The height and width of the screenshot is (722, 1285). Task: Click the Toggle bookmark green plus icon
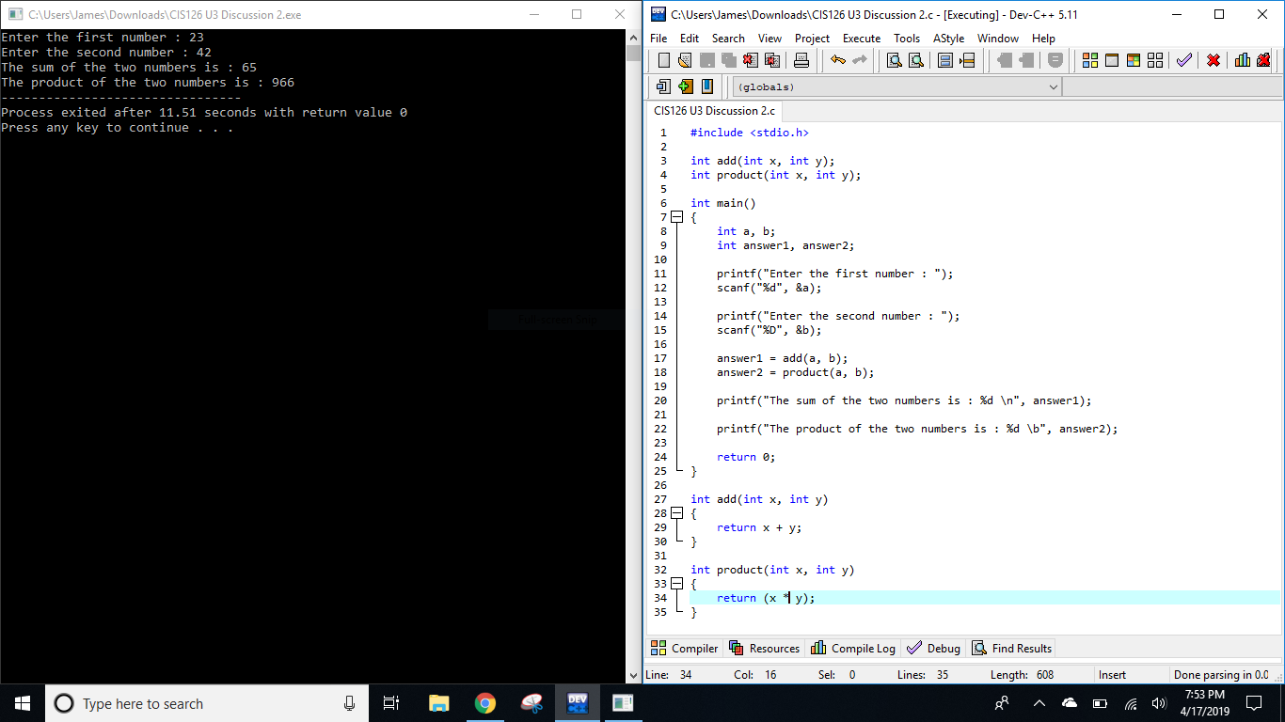click(685, 86)
